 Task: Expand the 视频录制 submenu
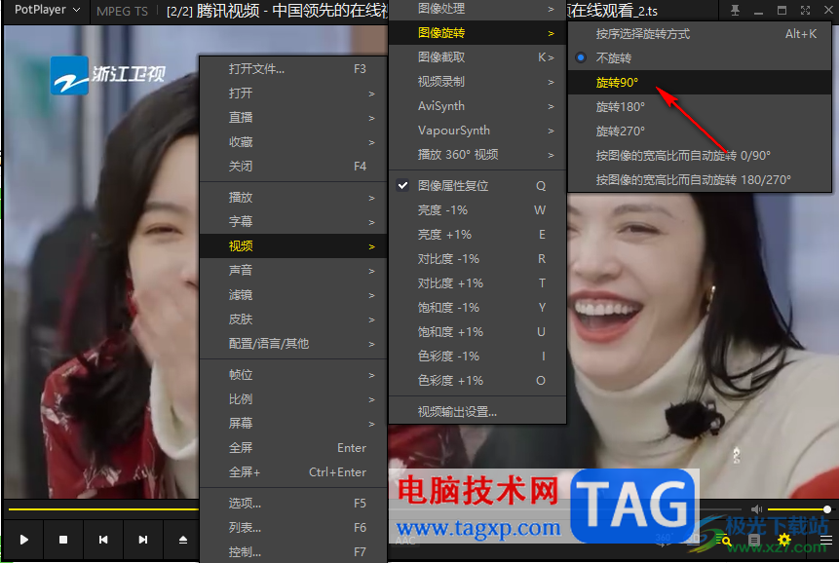pos(477,82)
